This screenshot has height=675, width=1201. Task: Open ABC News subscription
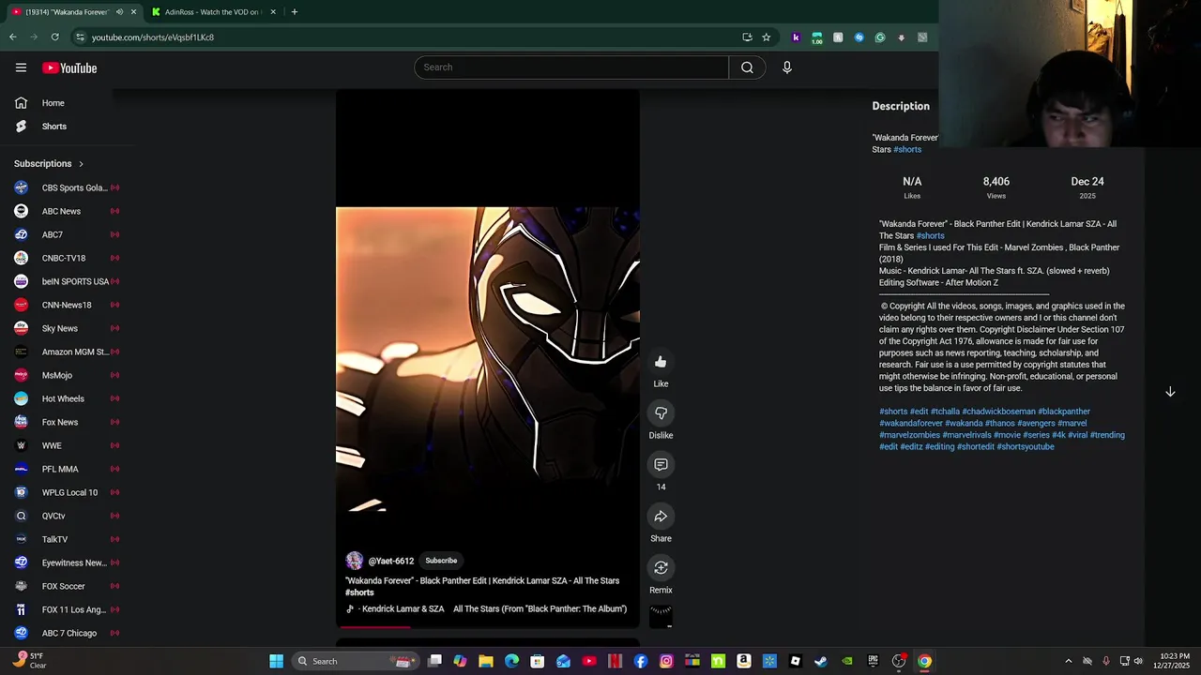67,211
